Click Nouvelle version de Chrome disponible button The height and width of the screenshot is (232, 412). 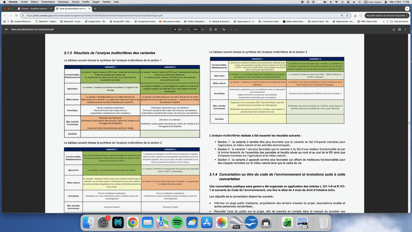(x=386, y=15)
